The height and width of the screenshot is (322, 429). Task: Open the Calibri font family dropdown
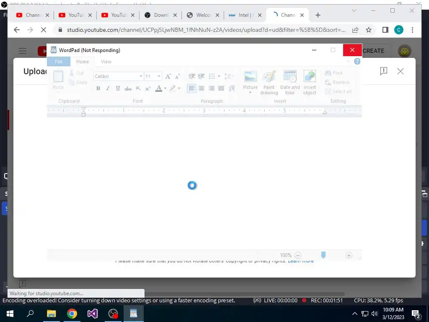tap(141, 76)
